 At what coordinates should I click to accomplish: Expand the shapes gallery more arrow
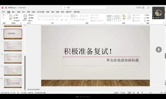120,20
